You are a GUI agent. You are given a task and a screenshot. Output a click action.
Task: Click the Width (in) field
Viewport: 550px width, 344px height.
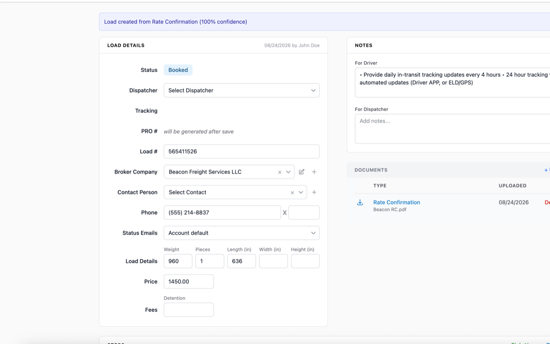(273, 261)
